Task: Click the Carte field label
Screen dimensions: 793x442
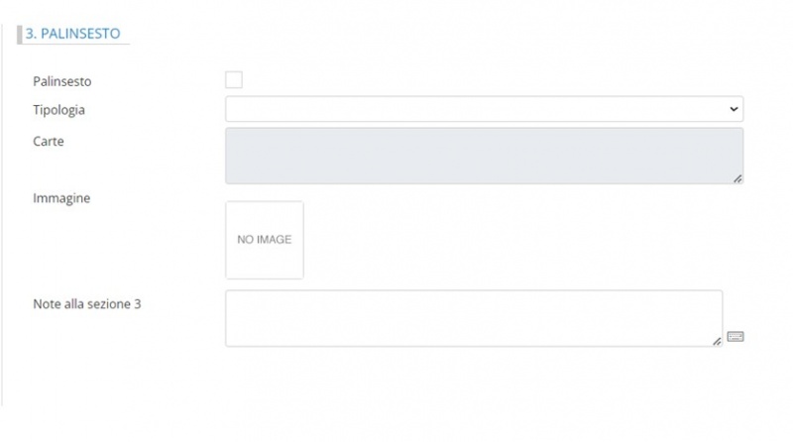Action: tap(49, 142)
